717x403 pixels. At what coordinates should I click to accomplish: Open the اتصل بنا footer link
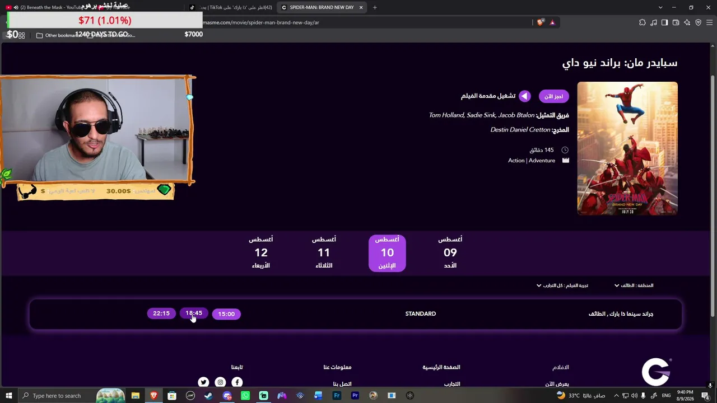coord(342,384)
